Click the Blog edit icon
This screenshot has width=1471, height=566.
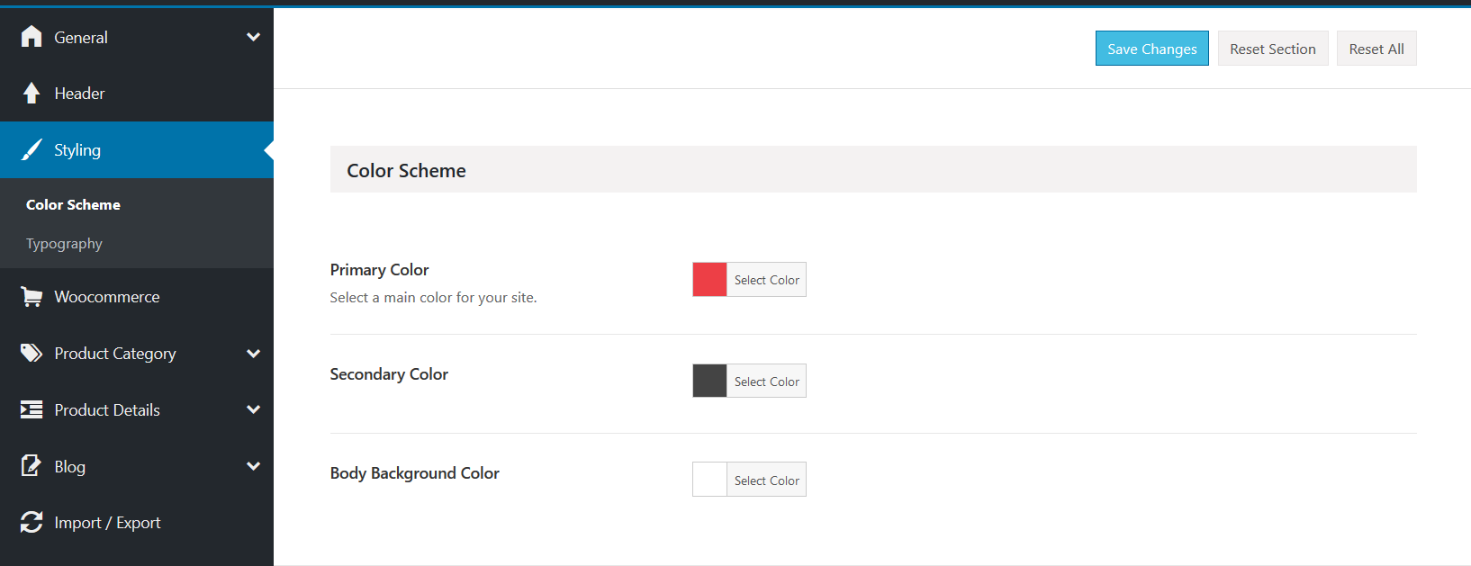tap(32, 466)
